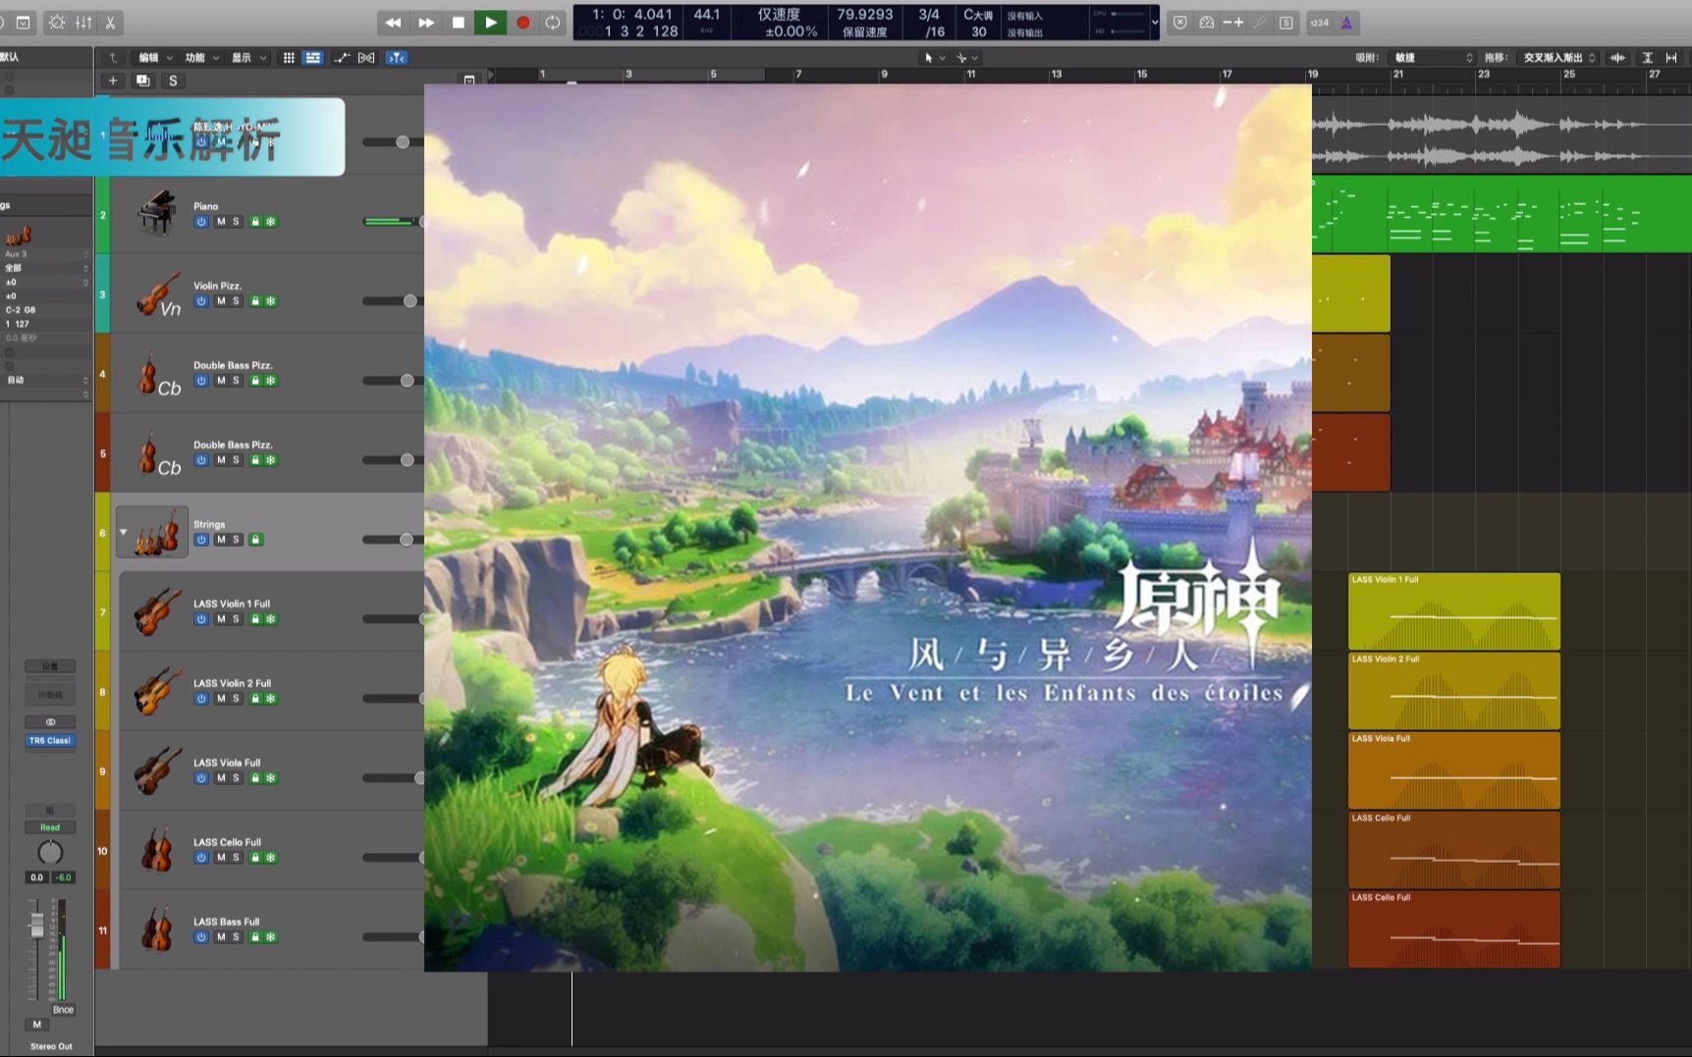Click the Duplicate Track icon
1692x1057 pixels.
click(143, 80)
